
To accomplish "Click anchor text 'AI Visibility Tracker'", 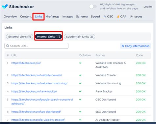I will (107, 120).
